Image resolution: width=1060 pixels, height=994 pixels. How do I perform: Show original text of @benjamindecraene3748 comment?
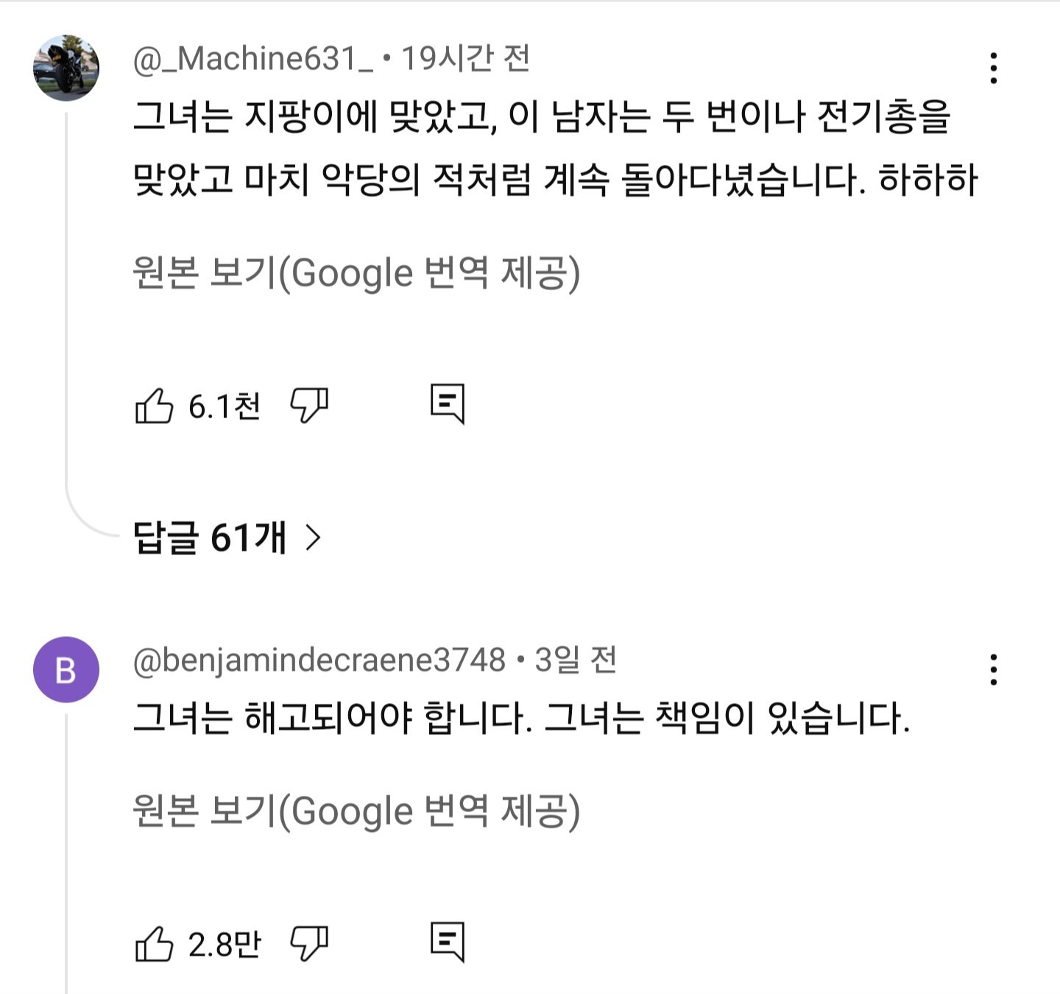click(x=356, y=811)
